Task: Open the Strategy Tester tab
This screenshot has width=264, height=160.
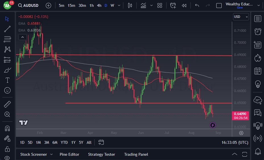Action: pos(101,154)
